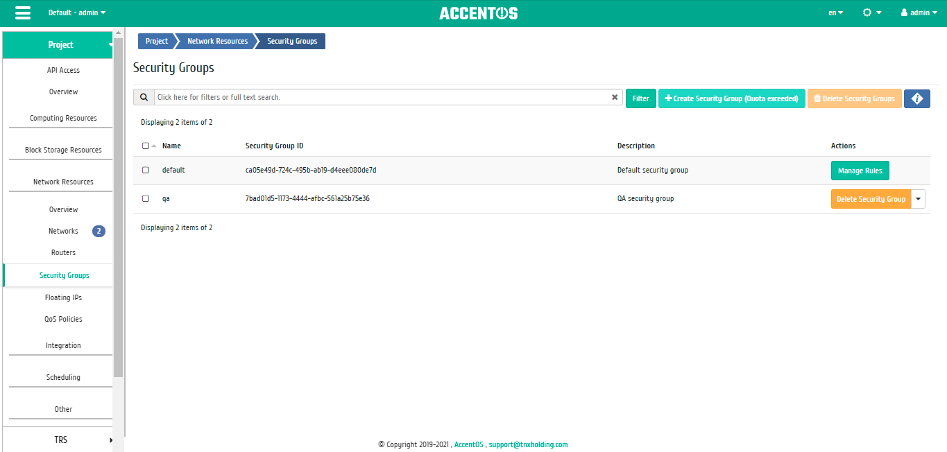Focus the filter search input field
This screenshot has height=452, width=947.
[x=382, y=97]
